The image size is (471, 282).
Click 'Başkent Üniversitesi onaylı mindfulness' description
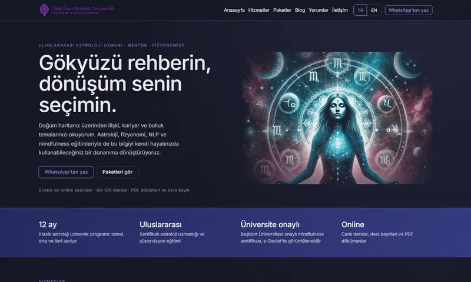282,238
